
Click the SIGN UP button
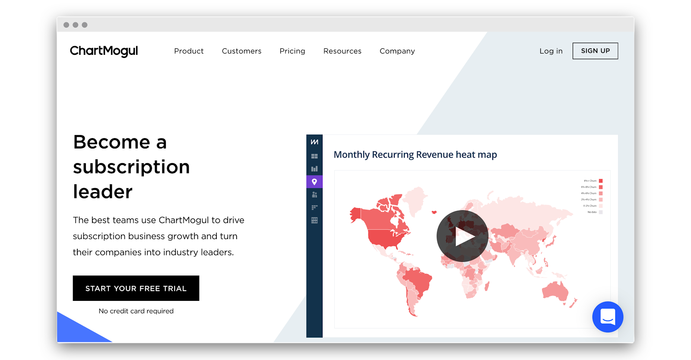(595, 51)
